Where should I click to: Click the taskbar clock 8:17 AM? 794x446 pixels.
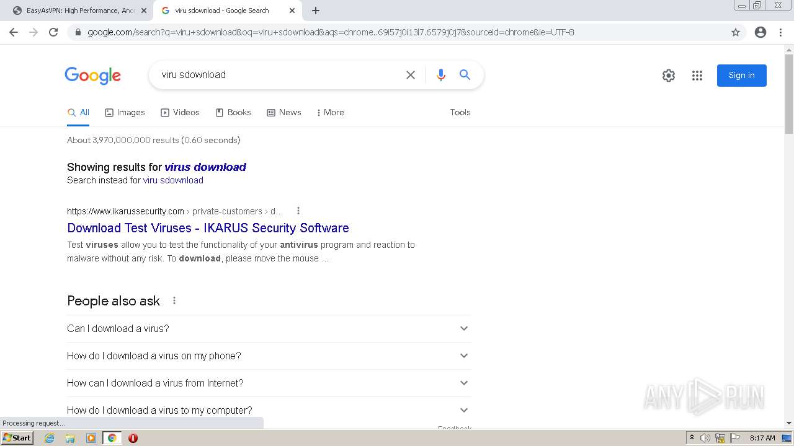pyautogui.click(x=762, y=438)
